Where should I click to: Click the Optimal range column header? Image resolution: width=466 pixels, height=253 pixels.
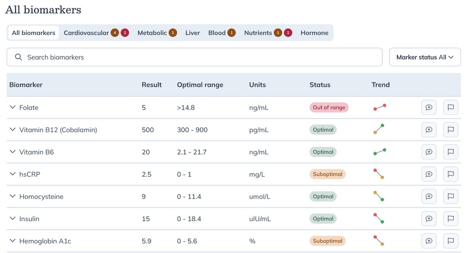200,85
